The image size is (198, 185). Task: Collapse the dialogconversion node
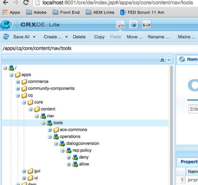tap(56, 144)
